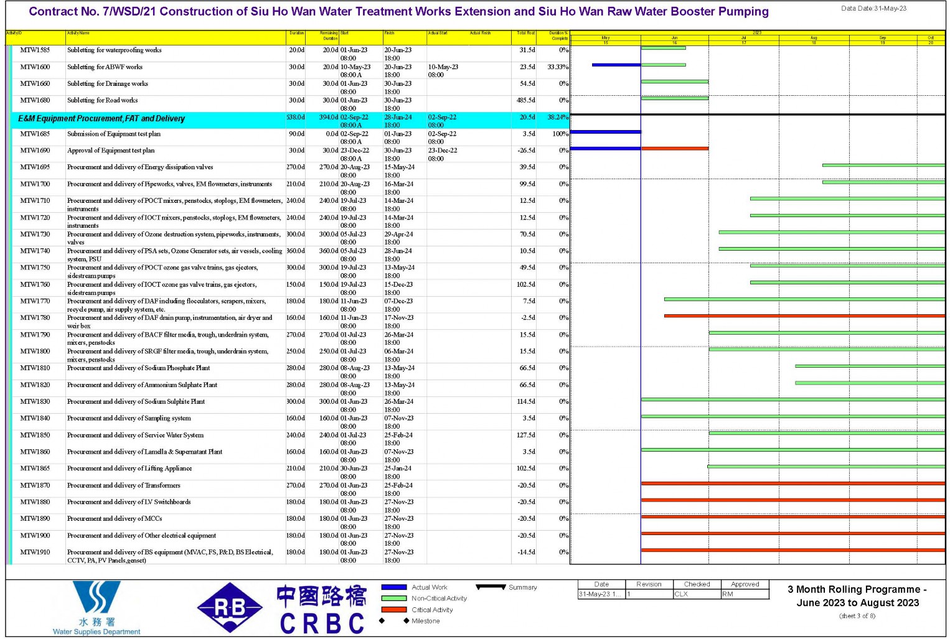Click the blue RB diamond logo

click(230, 608)
